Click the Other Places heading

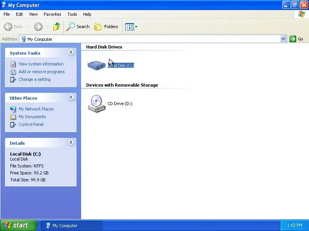[24, 98]
